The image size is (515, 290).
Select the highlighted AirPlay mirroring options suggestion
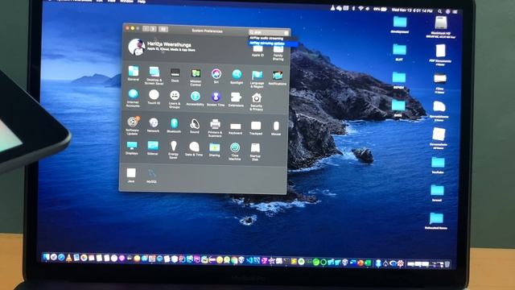coord(273,43)
